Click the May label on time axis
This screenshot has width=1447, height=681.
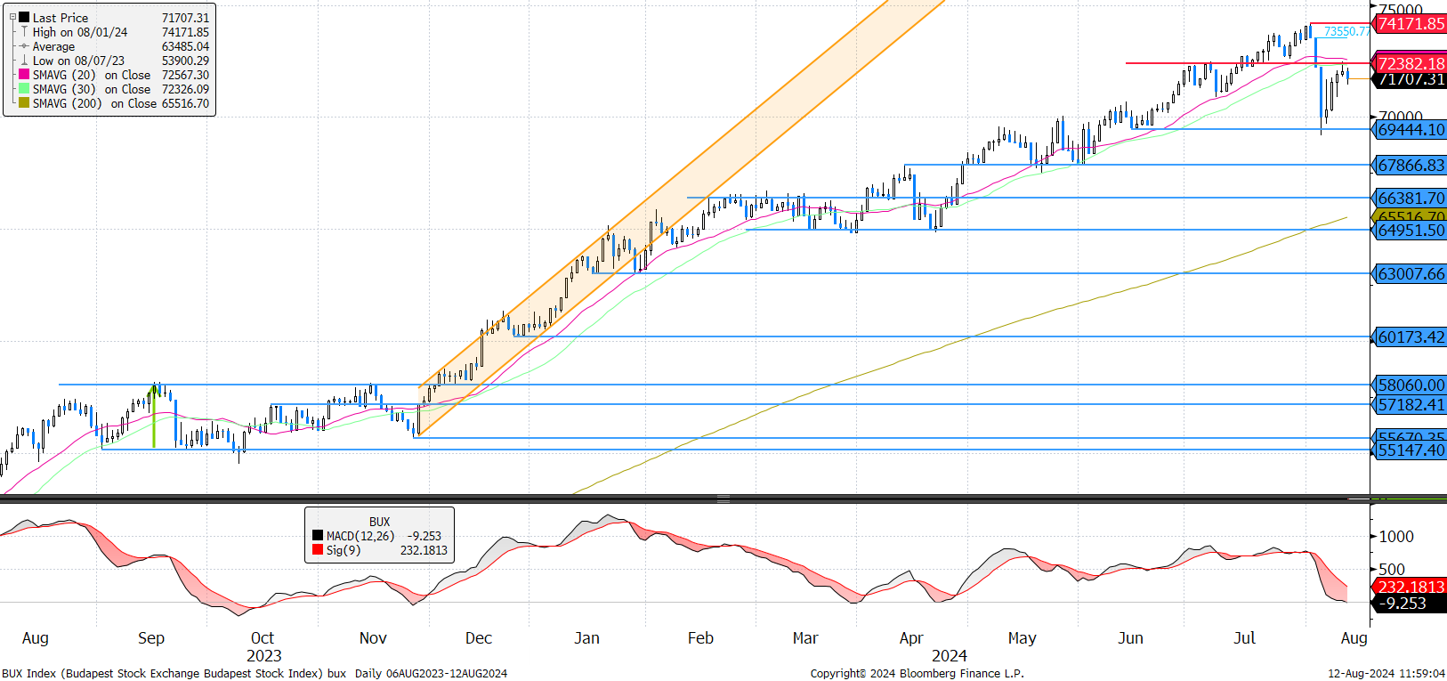(x=1022, y=638)
